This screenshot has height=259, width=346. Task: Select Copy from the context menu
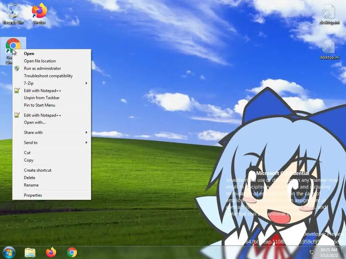point(52,160)
